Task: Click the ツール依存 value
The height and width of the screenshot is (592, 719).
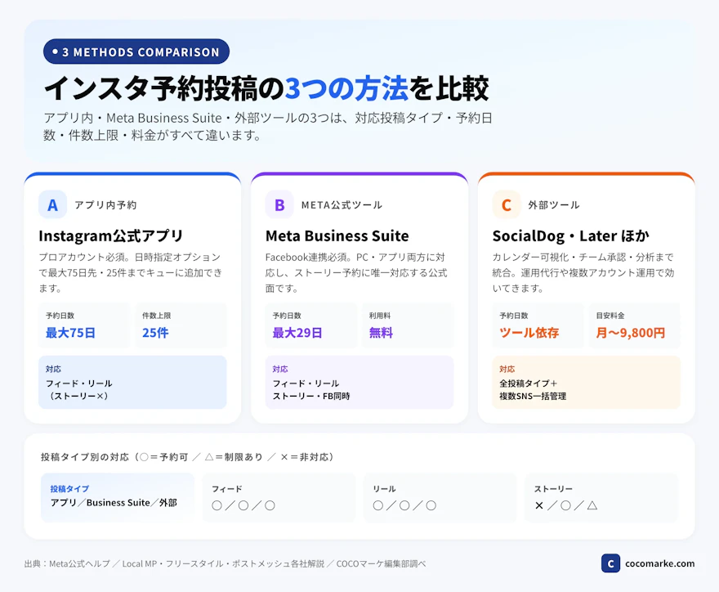Action: [x=529, y=333]
